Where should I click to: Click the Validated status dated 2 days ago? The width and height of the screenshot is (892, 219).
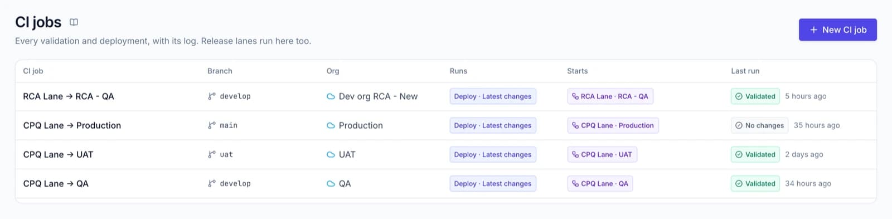tap(755, 154)
